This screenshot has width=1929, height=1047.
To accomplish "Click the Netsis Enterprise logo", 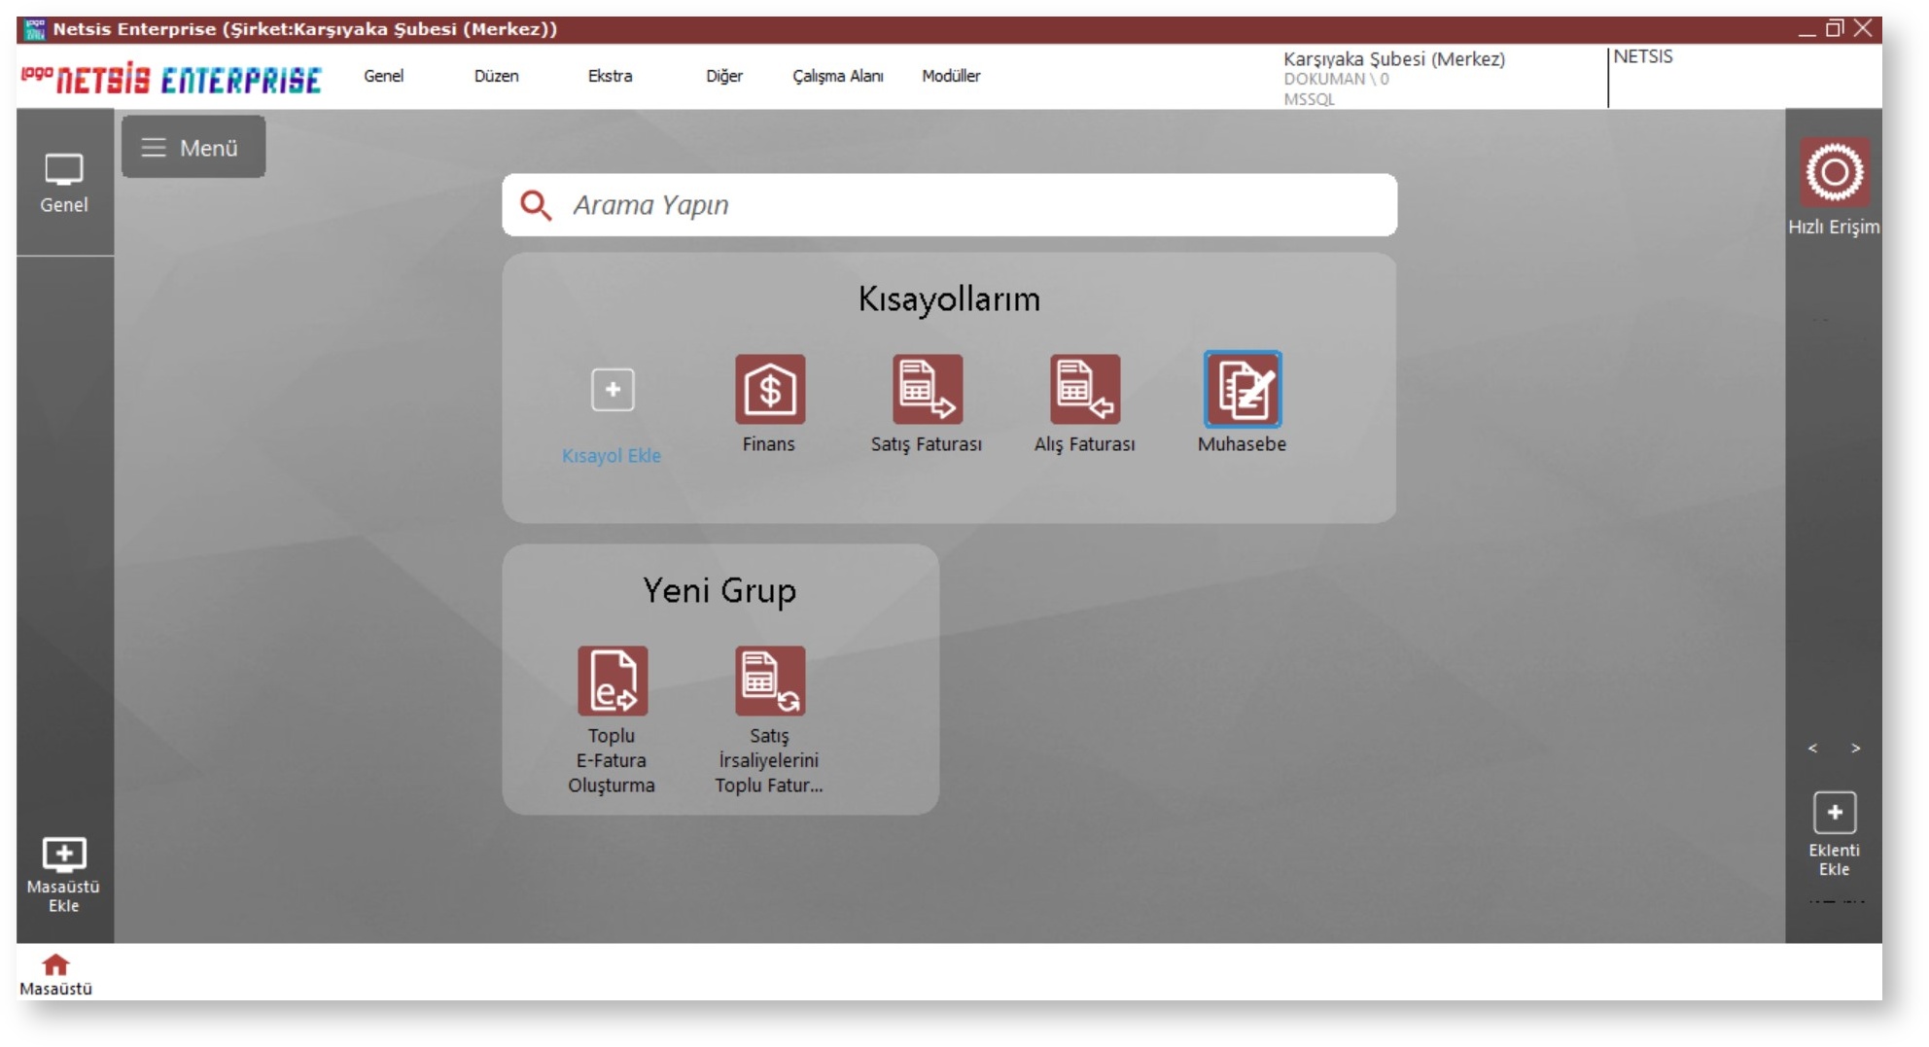I will point(171,78).
